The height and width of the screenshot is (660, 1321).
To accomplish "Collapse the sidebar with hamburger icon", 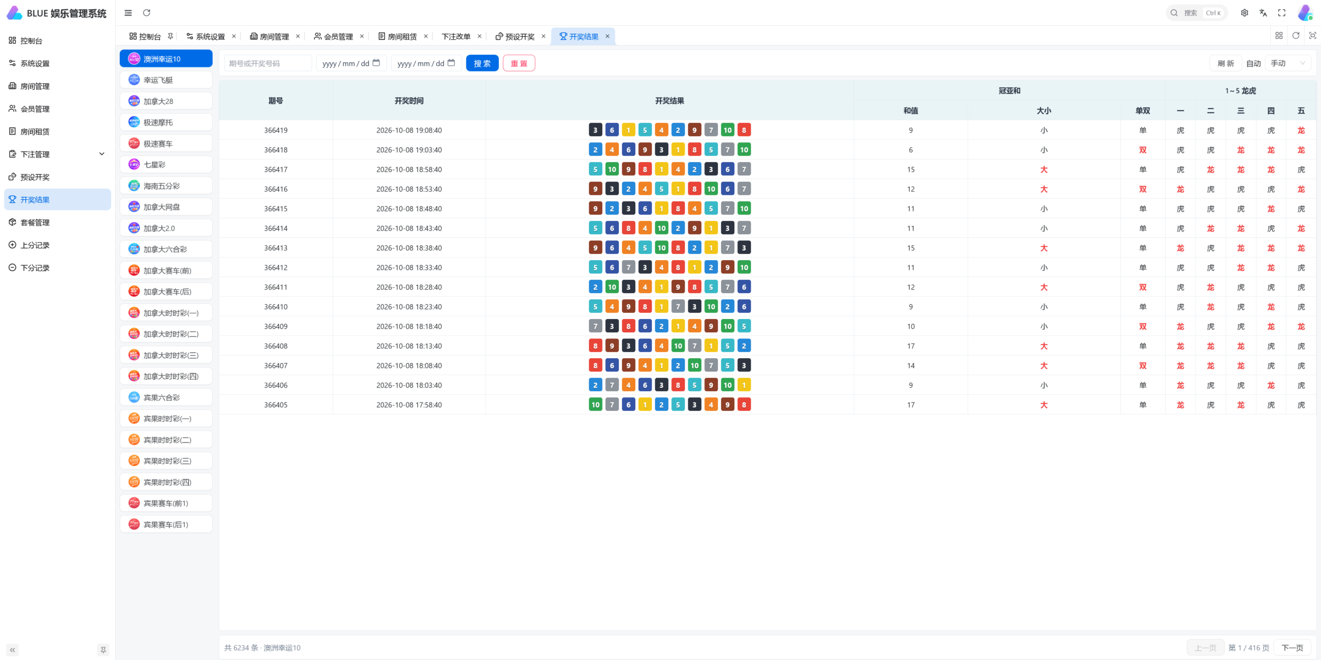I will pyautogui.click(x=128, y=13).
